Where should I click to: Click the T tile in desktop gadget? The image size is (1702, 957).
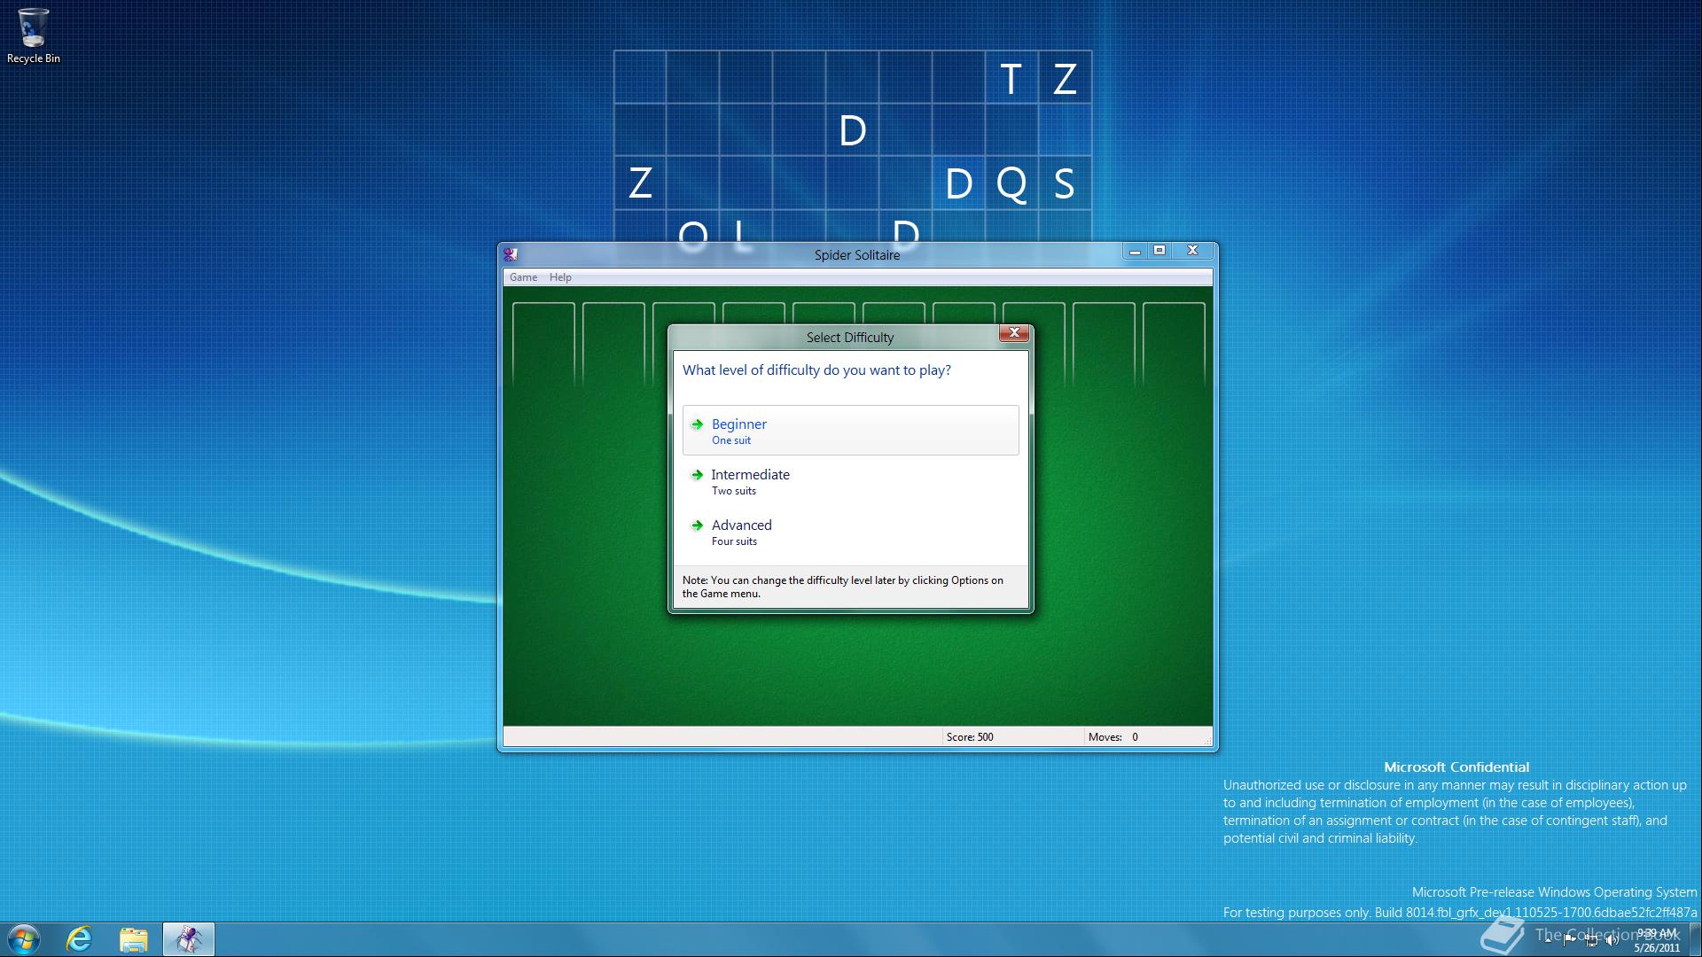click(1011, 78)
